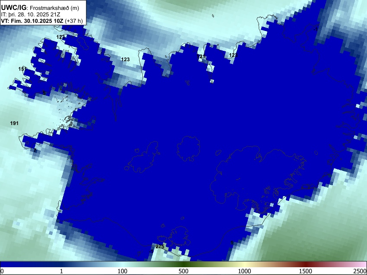The width and height of the screenshot is (367, 275).
Task: Click the legend tick label '2500'
Action: (x=360, y=271)
